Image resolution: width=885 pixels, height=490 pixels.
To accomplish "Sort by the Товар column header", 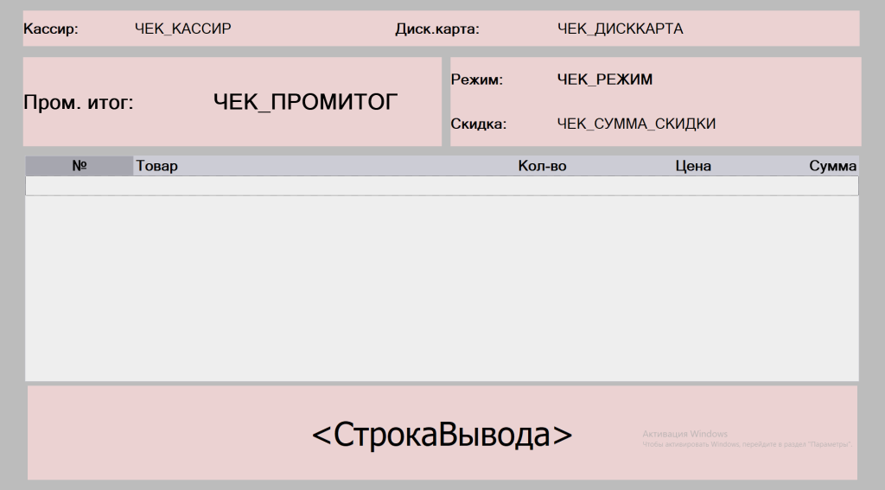I will [156, 166].
